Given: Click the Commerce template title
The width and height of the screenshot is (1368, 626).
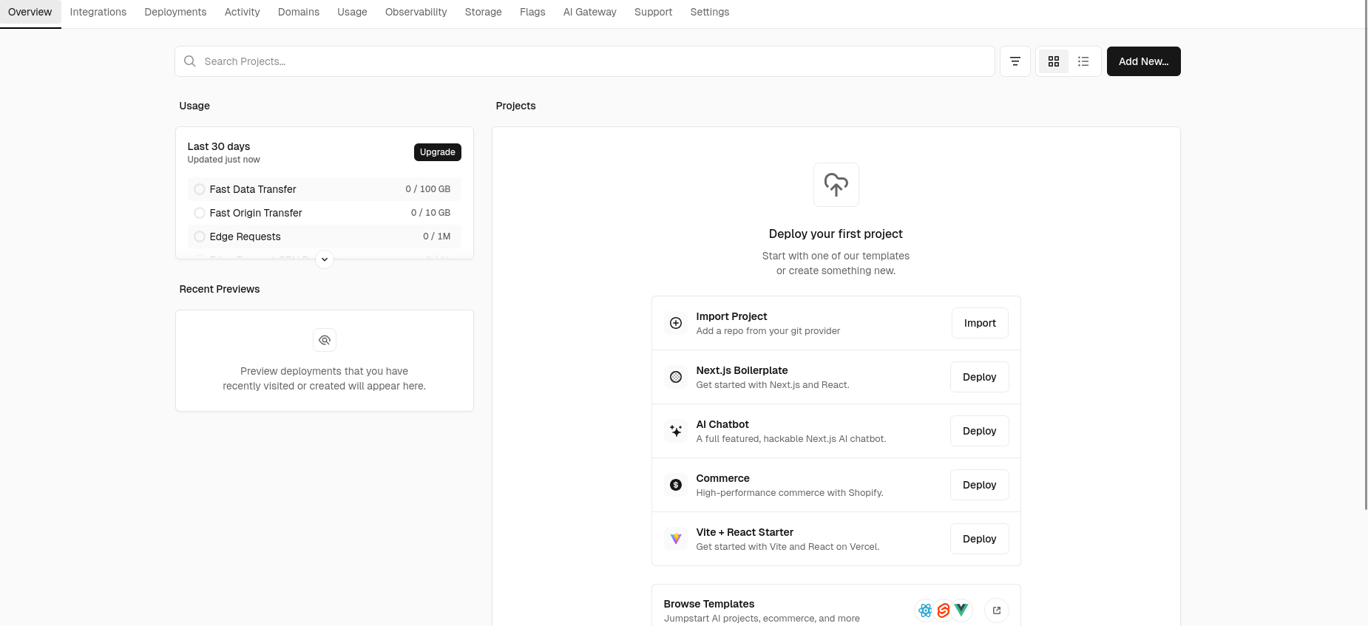Looking at the screenshot, I should (722, 478).
